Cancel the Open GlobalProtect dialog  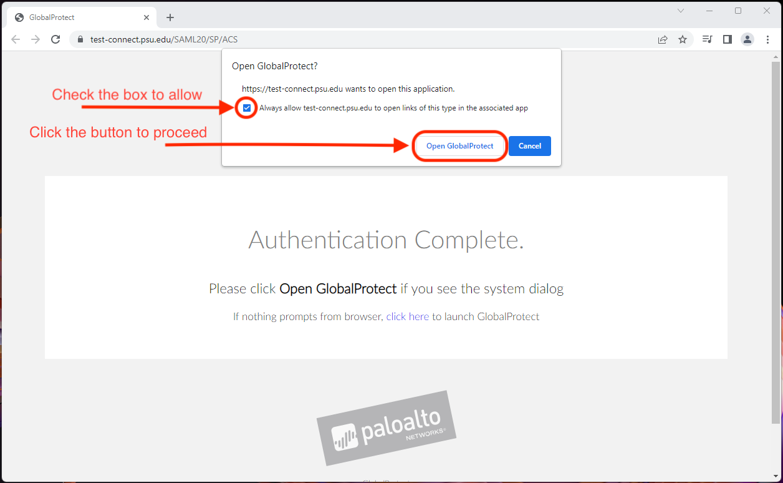coord(529,145)
